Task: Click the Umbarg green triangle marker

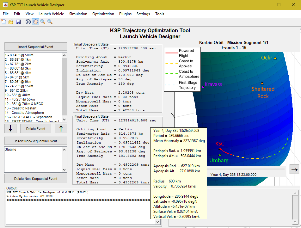Action: [220, 155]
